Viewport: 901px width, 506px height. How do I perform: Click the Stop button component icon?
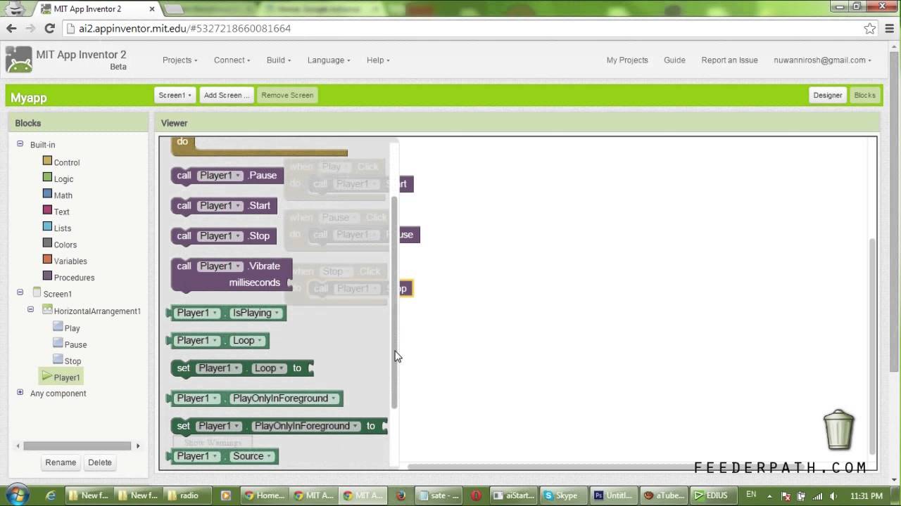[x=58, y=358]
